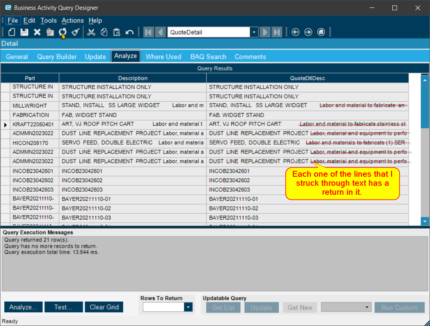Click the Refresh toolbar icon
This screenshot has height=326, width=430.
point(62,32)
